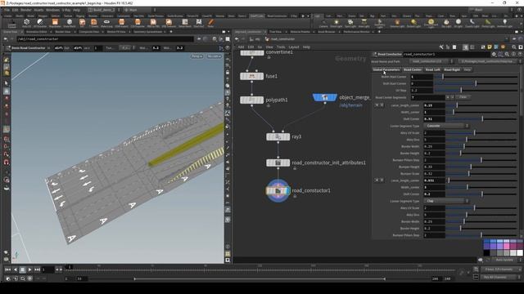This screenshot has height=294, width=524.
Task: Open the Key All Channels dropdown
Action: click(x=500, y=278)
